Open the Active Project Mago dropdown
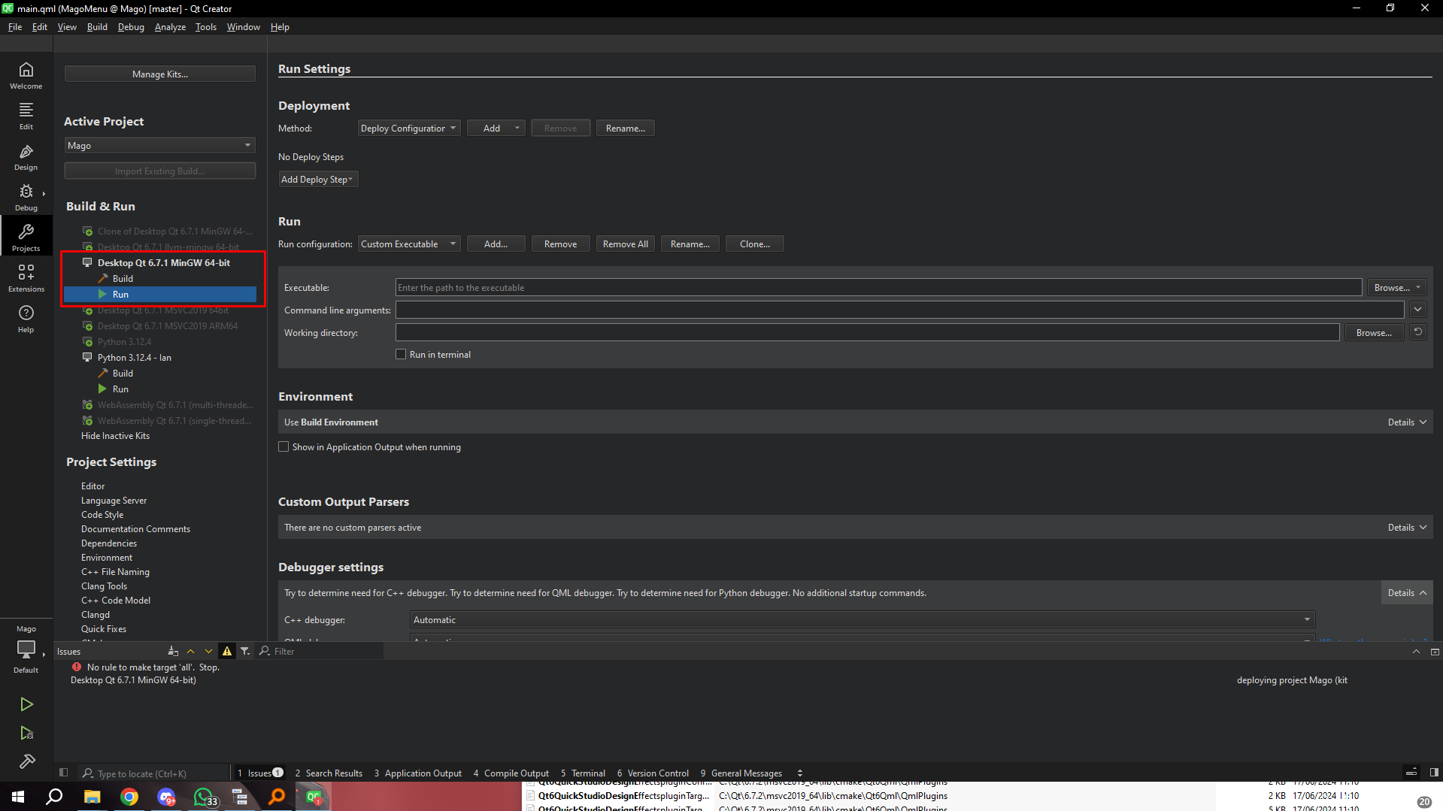Screen dimensions: 1443x811 pos(160,145)
